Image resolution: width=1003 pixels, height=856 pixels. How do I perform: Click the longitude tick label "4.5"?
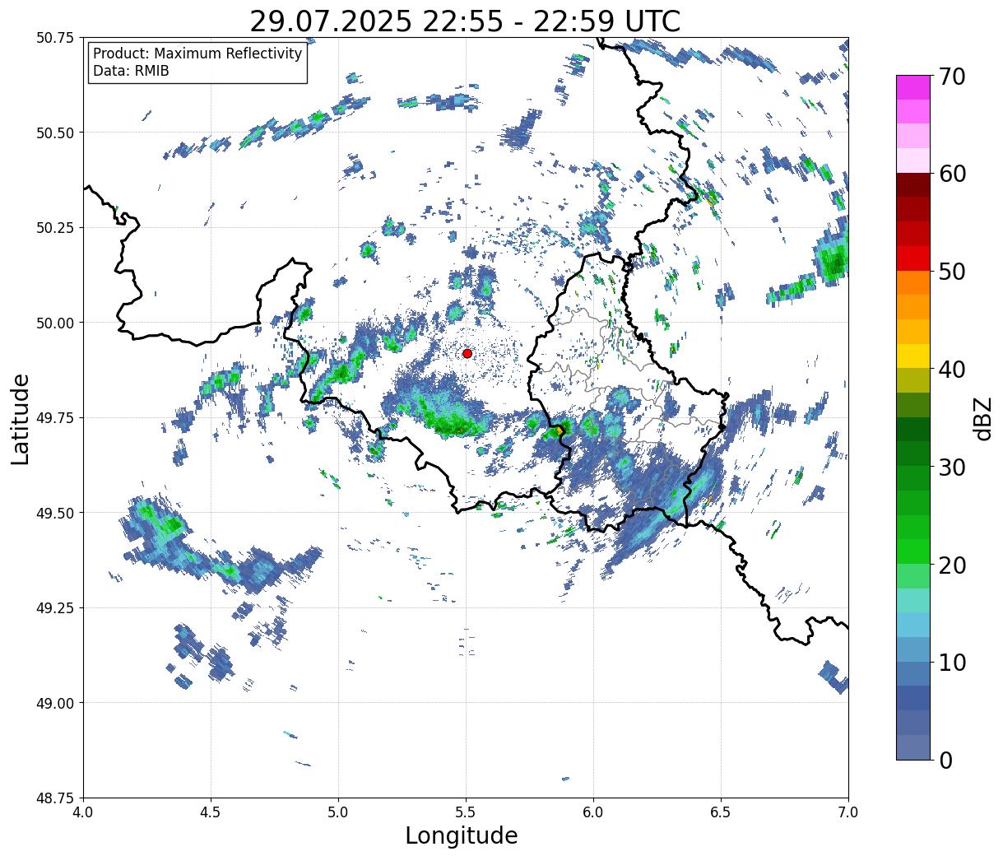pos(211,812)
